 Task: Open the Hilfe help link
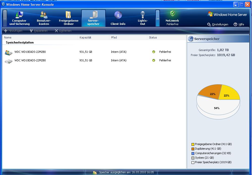[x=239, y=24]
